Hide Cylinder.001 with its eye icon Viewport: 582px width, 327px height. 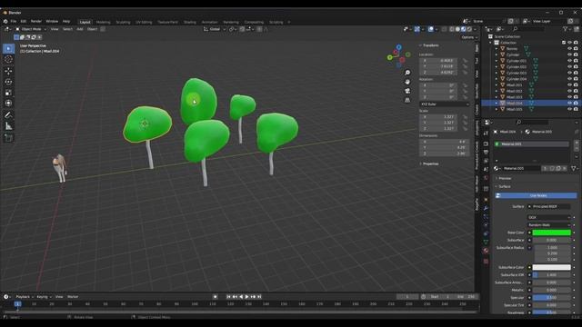569,61
